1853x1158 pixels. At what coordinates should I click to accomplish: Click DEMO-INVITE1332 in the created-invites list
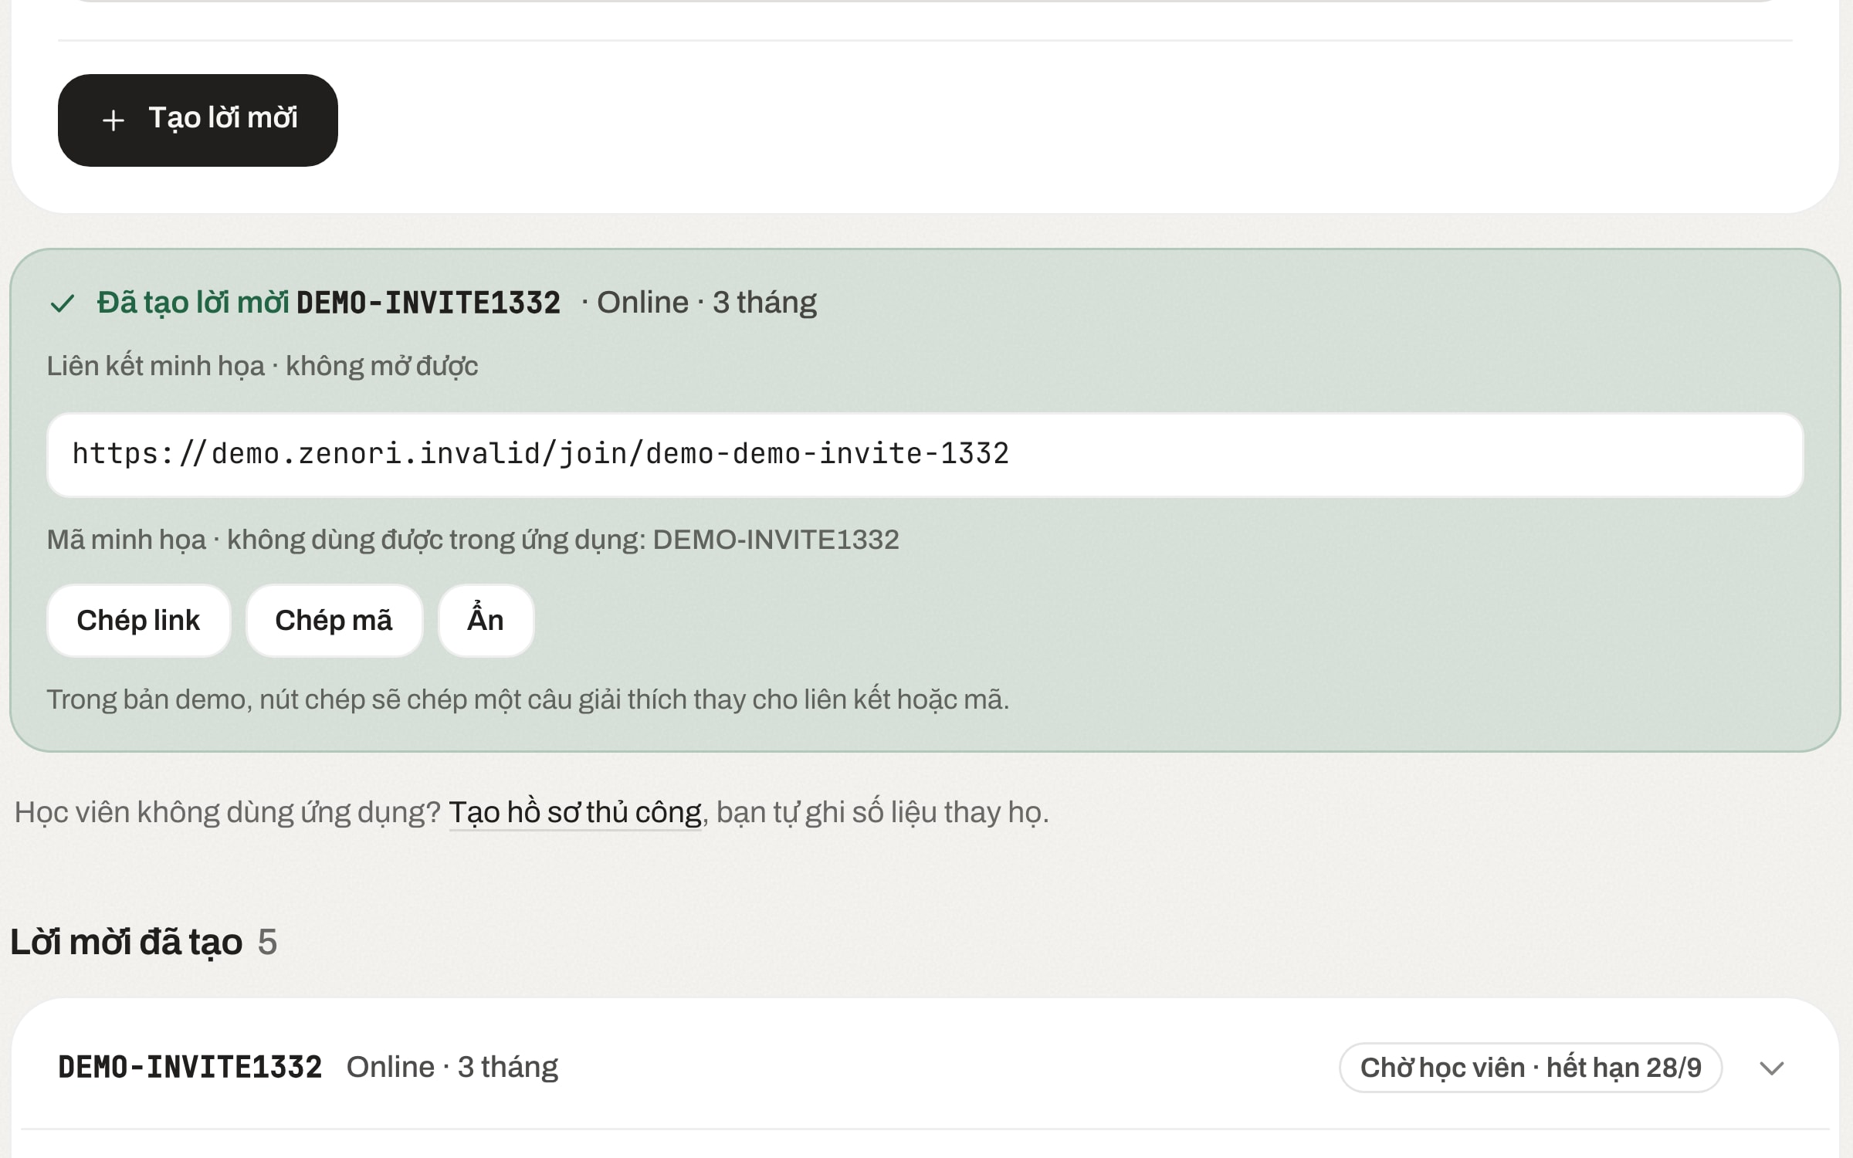click(x=190, y=1067)
